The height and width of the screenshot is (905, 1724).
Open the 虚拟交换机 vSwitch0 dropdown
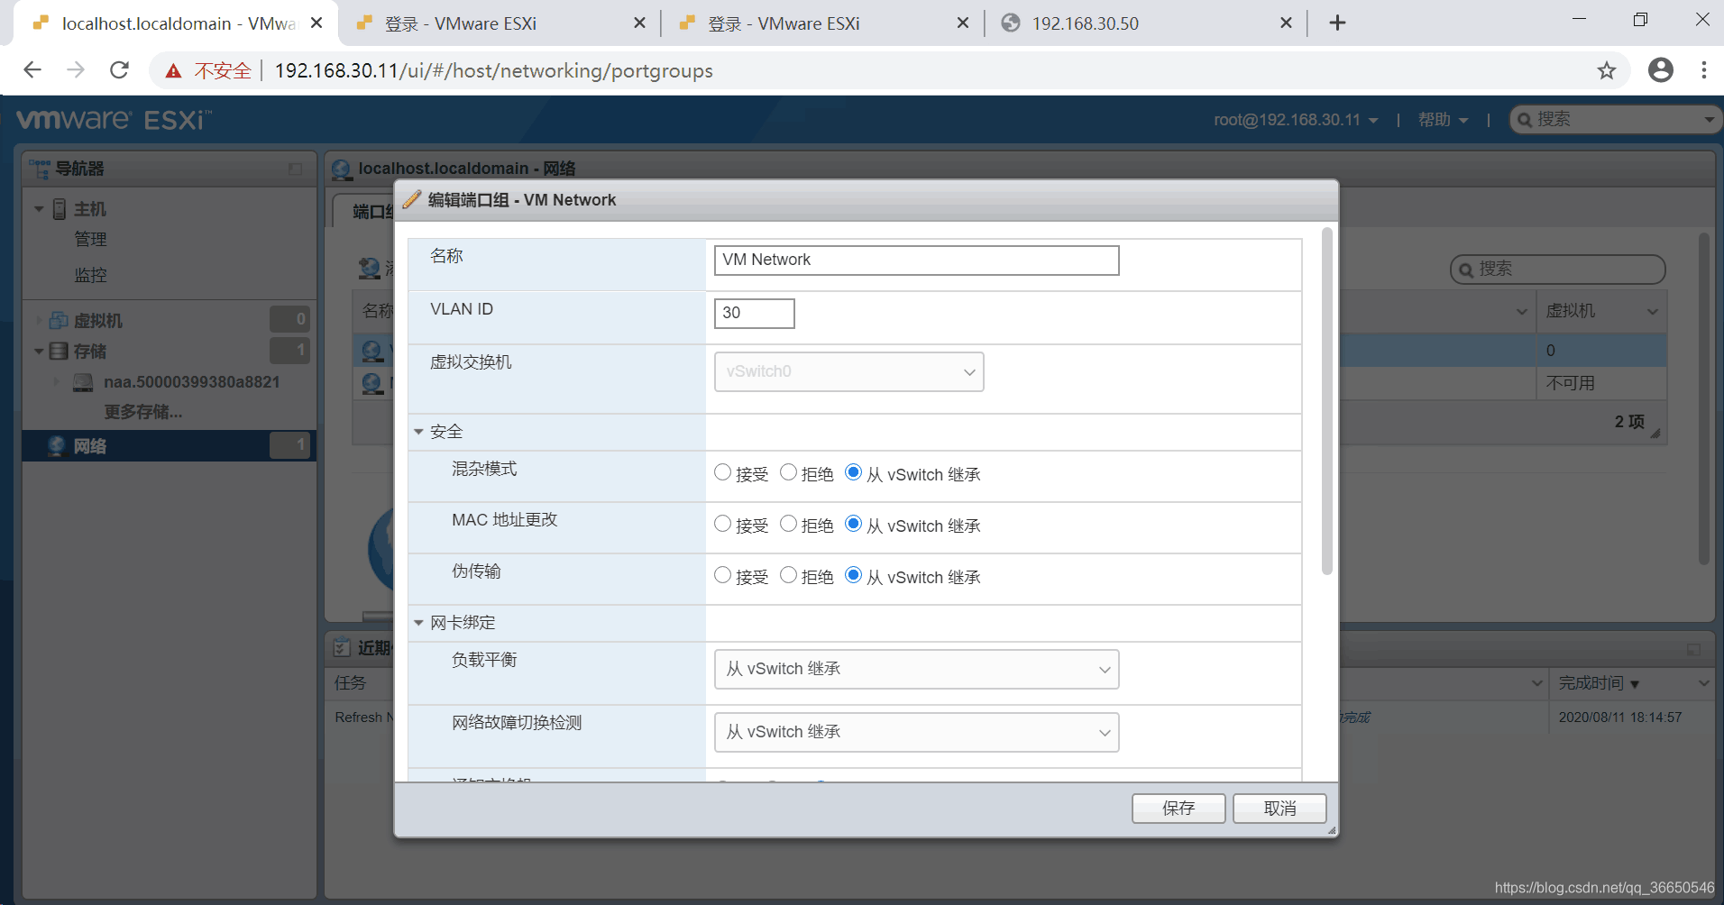848,371
